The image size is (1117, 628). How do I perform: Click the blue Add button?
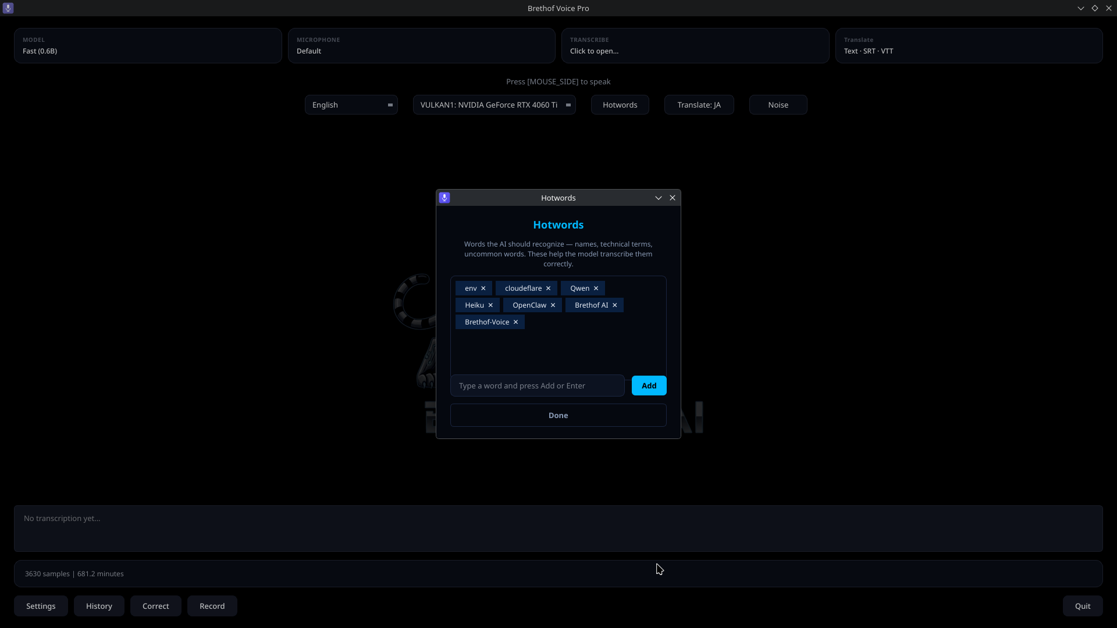(649, 386)
